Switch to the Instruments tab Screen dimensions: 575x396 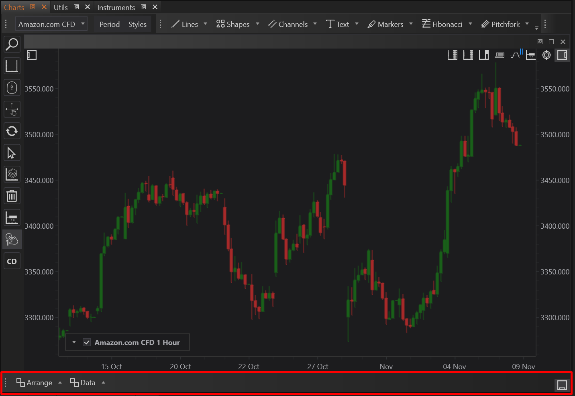coord(116,7)
